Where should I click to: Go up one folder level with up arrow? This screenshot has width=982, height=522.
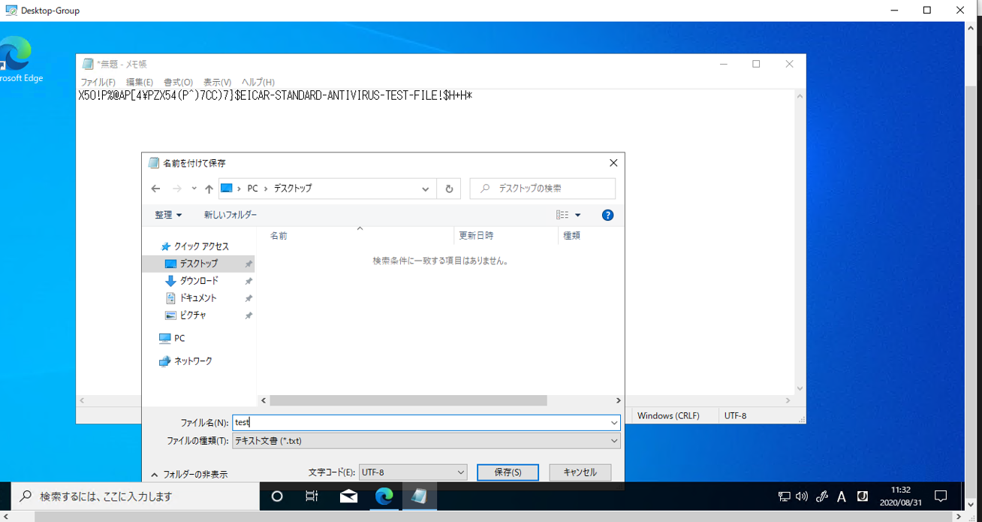pyautogui.click(x=209, y=189)
